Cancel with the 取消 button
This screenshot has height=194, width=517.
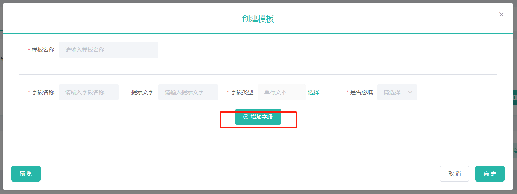click(454, 174)
